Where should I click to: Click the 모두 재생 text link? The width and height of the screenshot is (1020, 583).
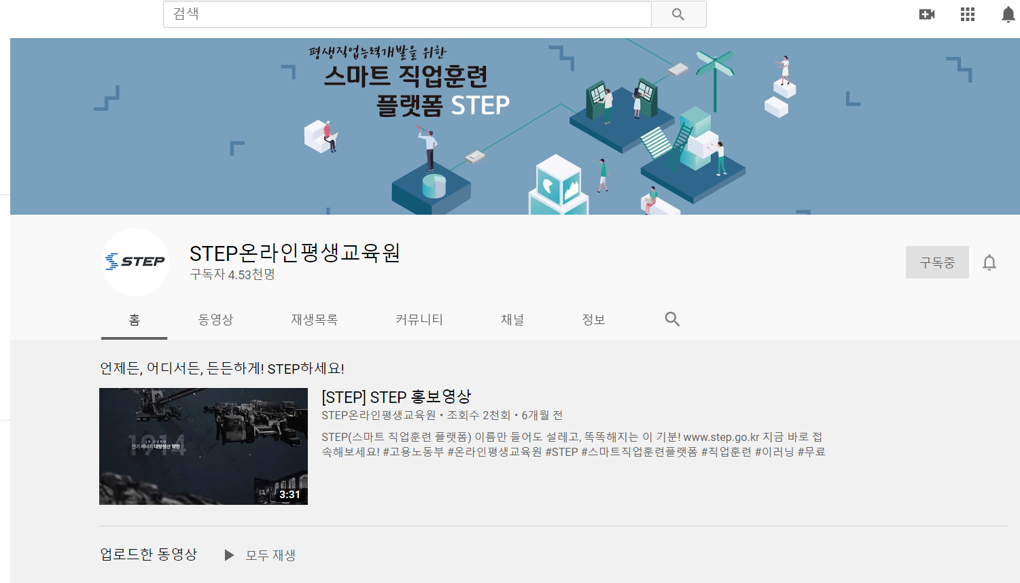[270, 555]
